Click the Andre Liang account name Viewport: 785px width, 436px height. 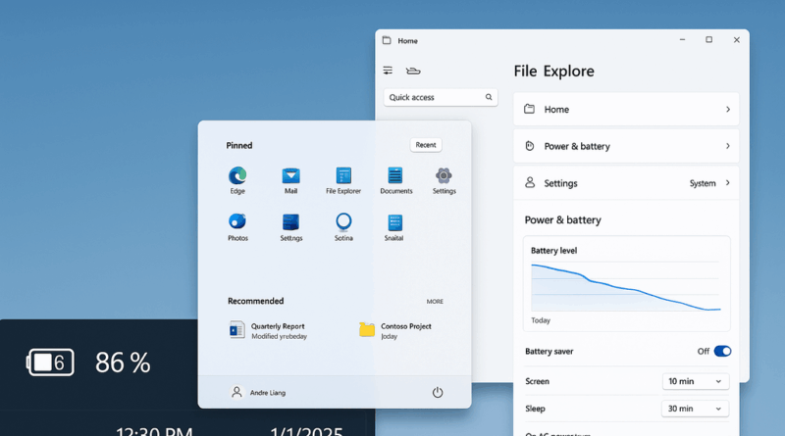[x=268, y=393]
